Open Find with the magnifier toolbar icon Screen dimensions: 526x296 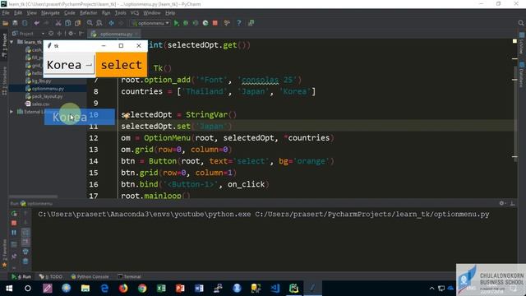[90, 23]
